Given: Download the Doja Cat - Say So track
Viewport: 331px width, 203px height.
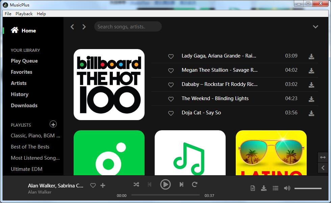Looking at the screenshot, I should click(311, 113).
